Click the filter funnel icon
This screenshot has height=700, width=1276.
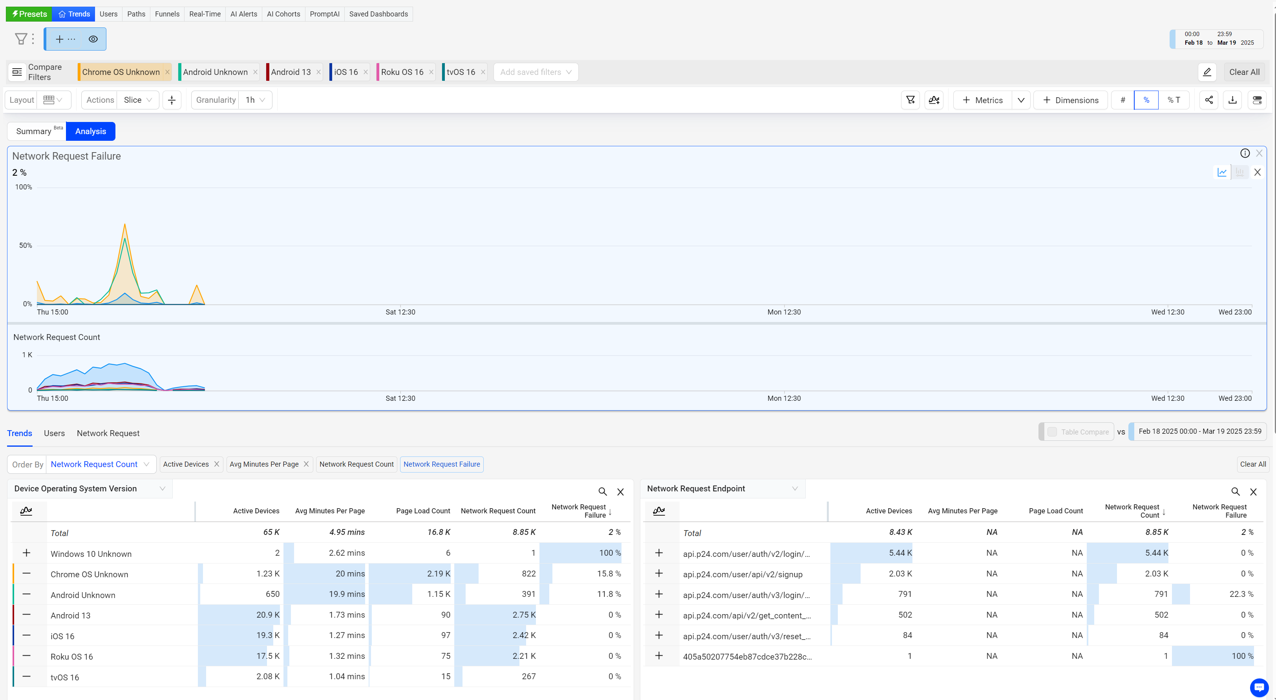[x=21, y=38]
